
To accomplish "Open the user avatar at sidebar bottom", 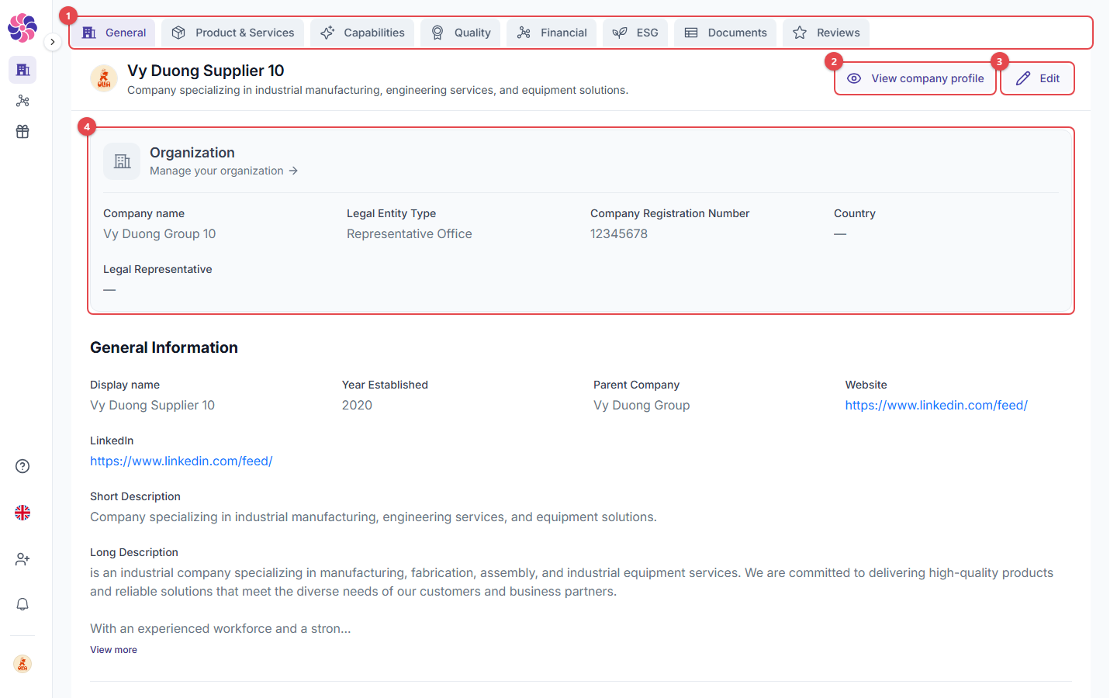I will tap(22, 664).
